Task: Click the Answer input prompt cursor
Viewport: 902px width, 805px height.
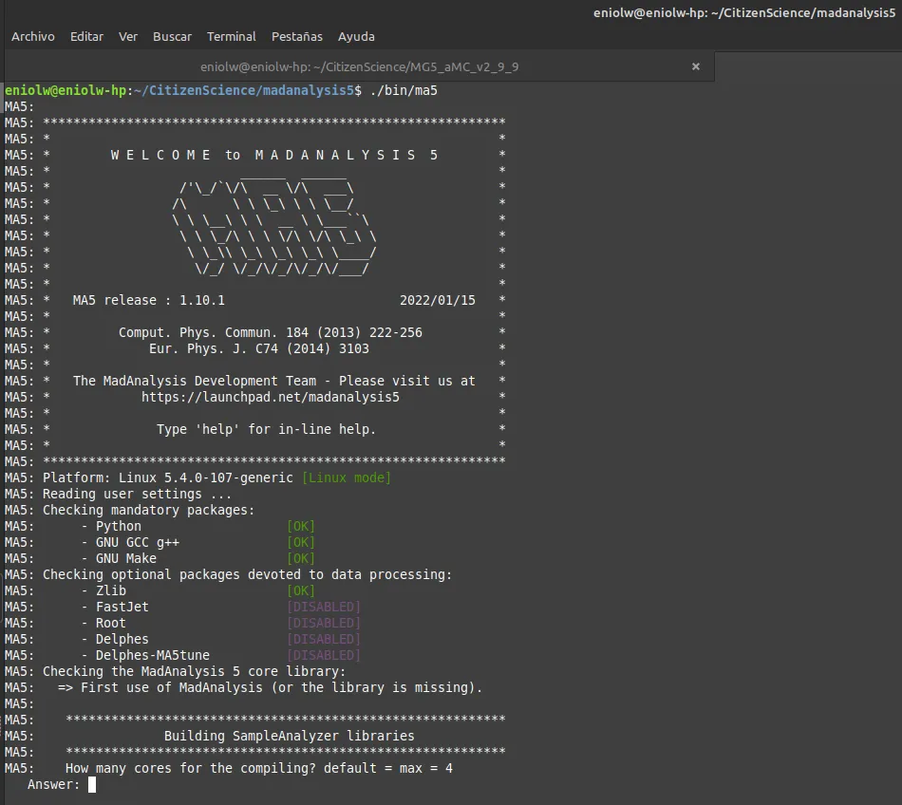Action: (x=91, y=784)
